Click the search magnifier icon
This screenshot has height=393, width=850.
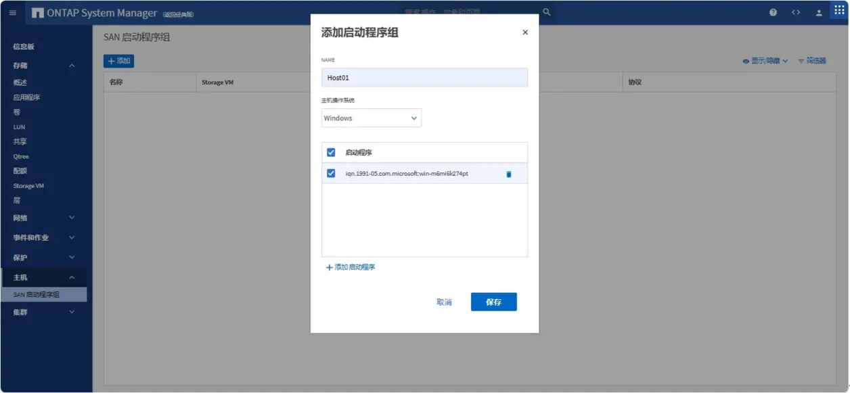(547, 12)
